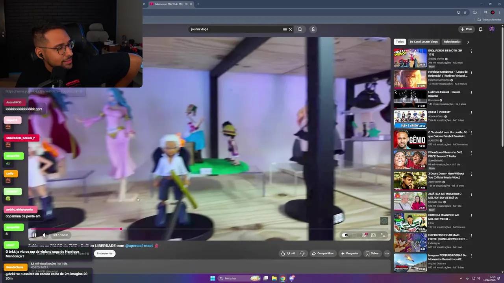Open the Criar create menu

[466, 29]
